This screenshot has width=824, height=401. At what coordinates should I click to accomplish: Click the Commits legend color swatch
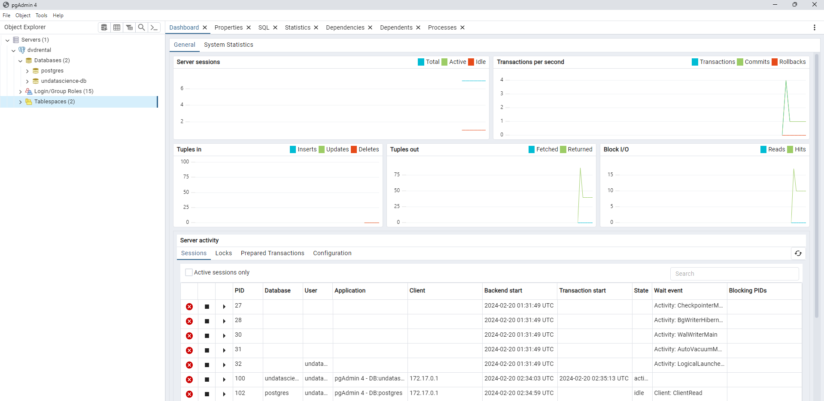pos(740,62)
